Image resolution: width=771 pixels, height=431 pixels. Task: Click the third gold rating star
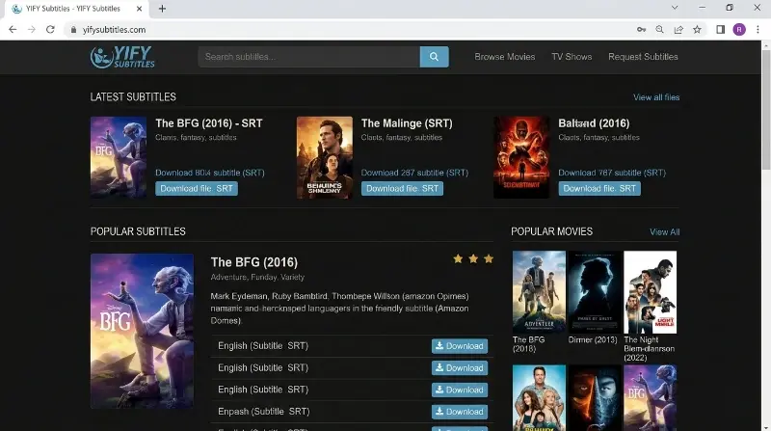[x=489, y=258]
